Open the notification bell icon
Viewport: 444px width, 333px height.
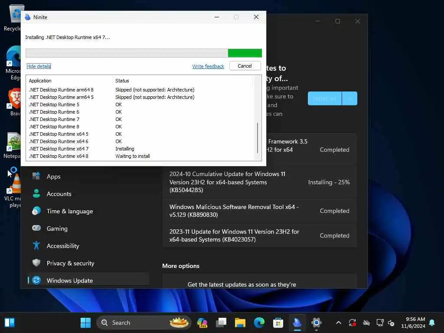(432, 323)
